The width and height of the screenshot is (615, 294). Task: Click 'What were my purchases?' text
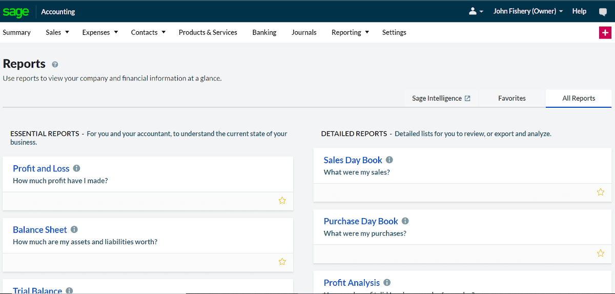pos(365,233)
